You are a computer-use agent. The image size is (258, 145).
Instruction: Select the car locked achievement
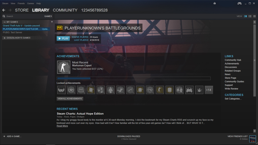tap(189, 90)
